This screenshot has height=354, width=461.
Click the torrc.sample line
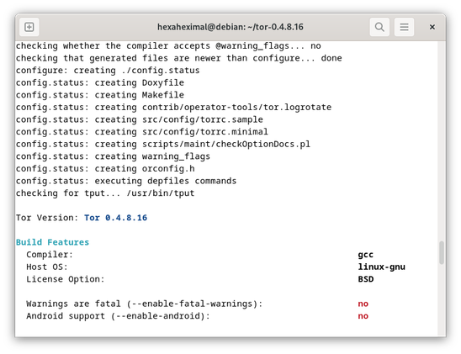(x=140, y=119)
